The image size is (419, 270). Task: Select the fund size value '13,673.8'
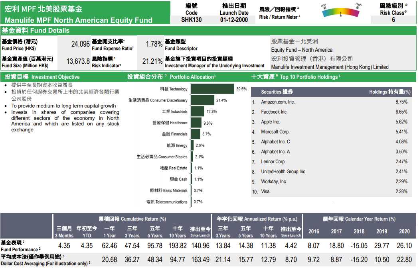[x=78, y=61]
